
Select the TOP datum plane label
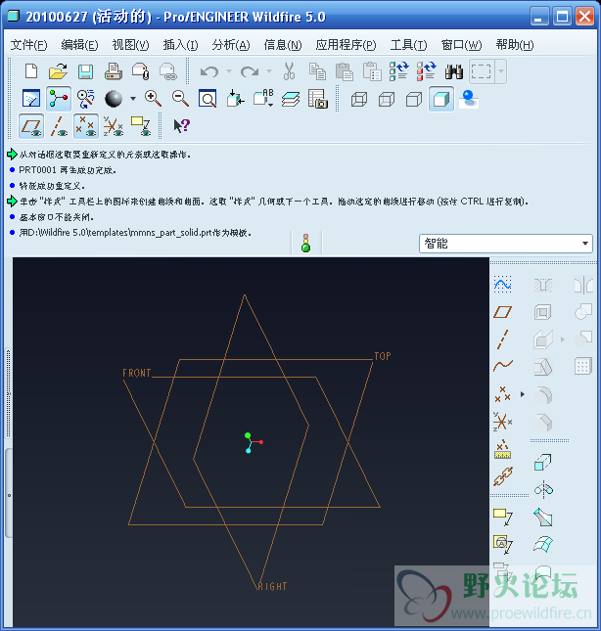383,356
